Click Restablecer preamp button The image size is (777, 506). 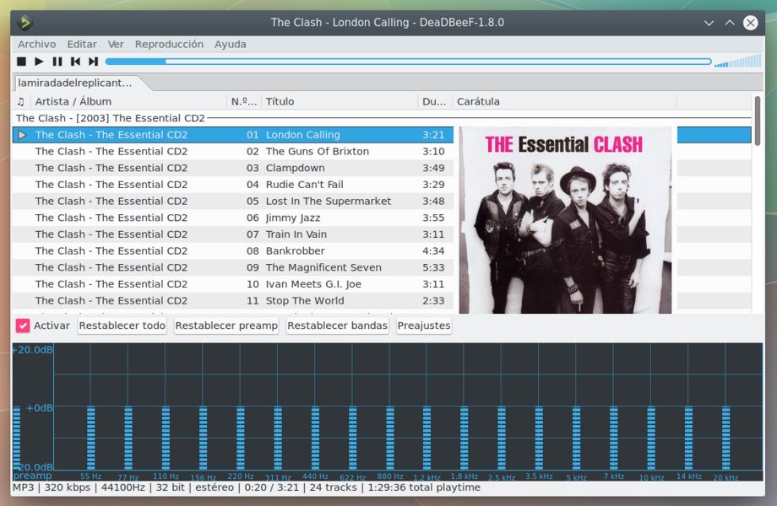tap(226, 326)
